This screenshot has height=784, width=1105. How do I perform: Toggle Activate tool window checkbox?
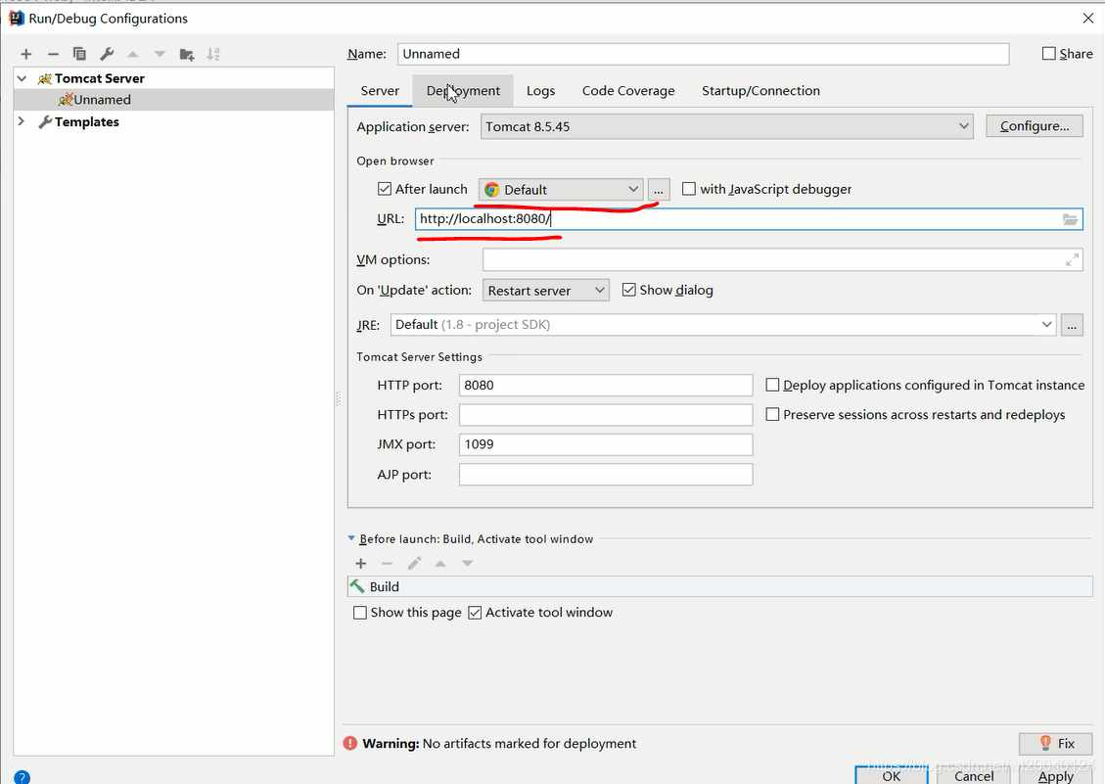475,613
